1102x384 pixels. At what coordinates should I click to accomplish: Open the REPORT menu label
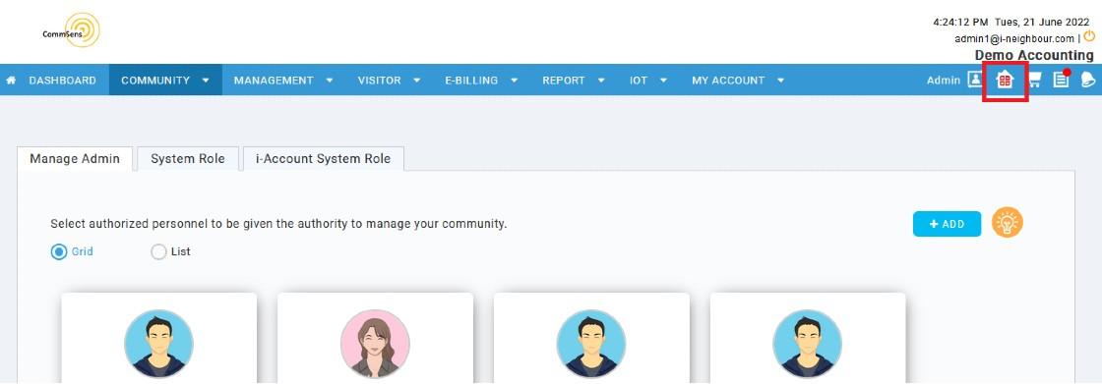(x=564, y=80)
